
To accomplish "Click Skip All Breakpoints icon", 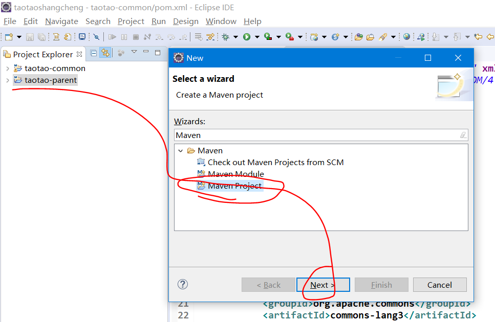I will (x=97, y=37).
